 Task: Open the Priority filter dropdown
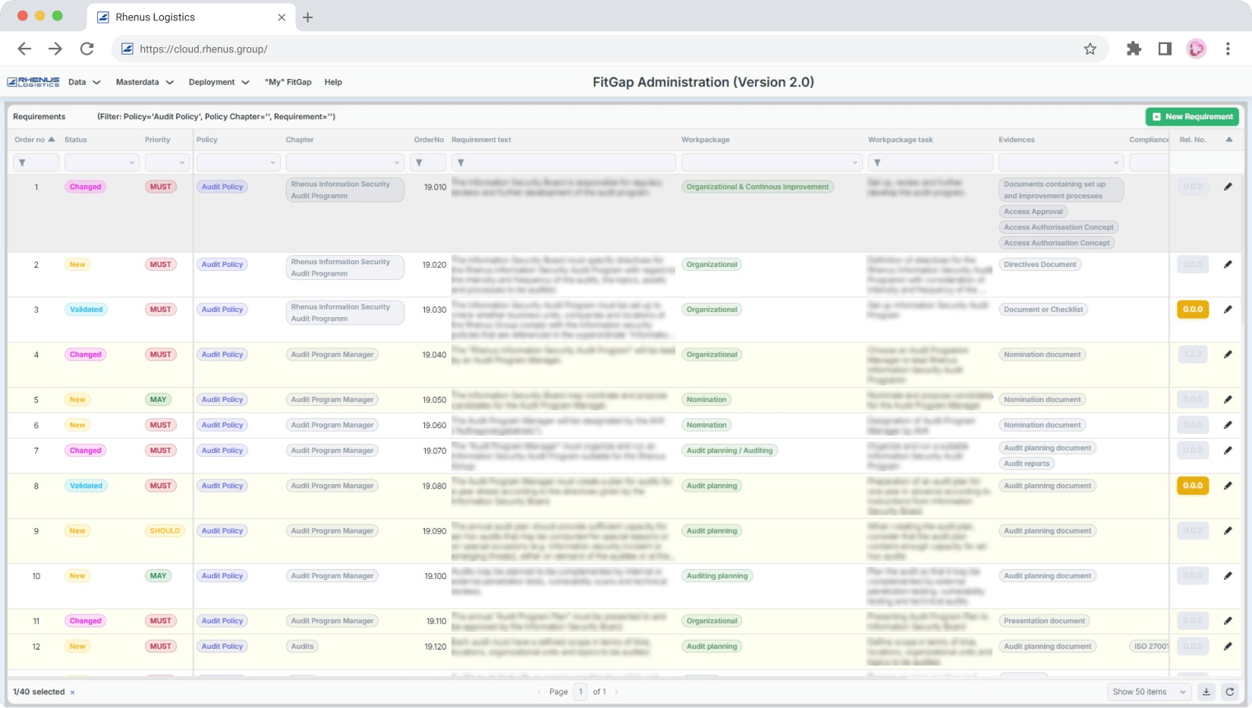[167, 162]
